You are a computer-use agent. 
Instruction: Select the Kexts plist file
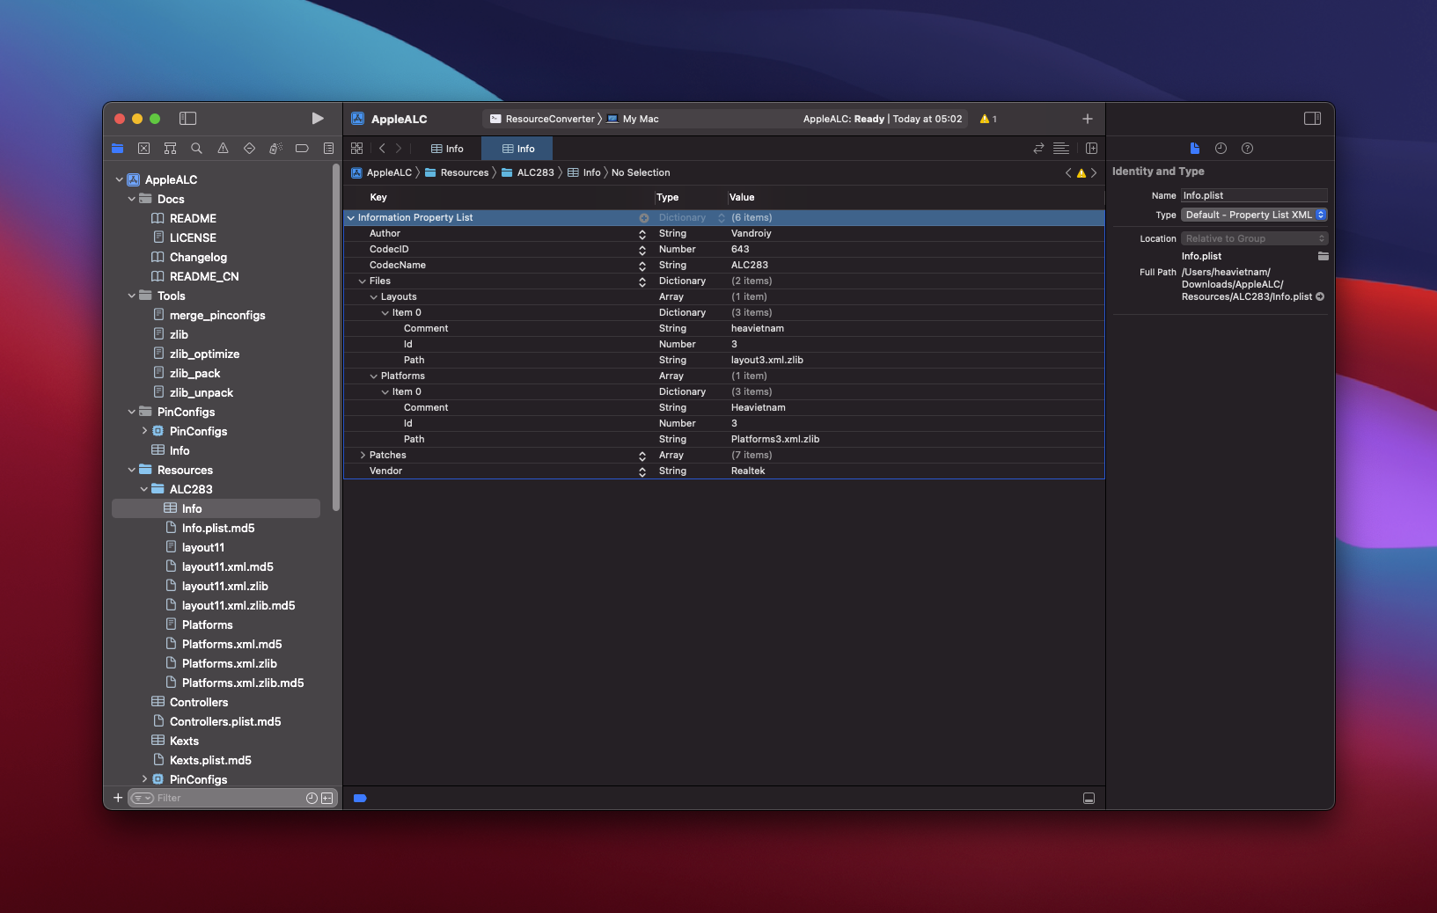[184, 741]
